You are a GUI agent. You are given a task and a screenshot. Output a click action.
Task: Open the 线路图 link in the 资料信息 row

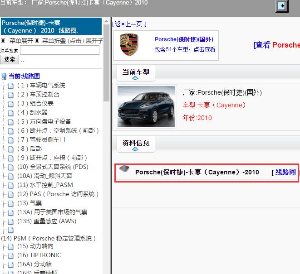coord(285,172)
